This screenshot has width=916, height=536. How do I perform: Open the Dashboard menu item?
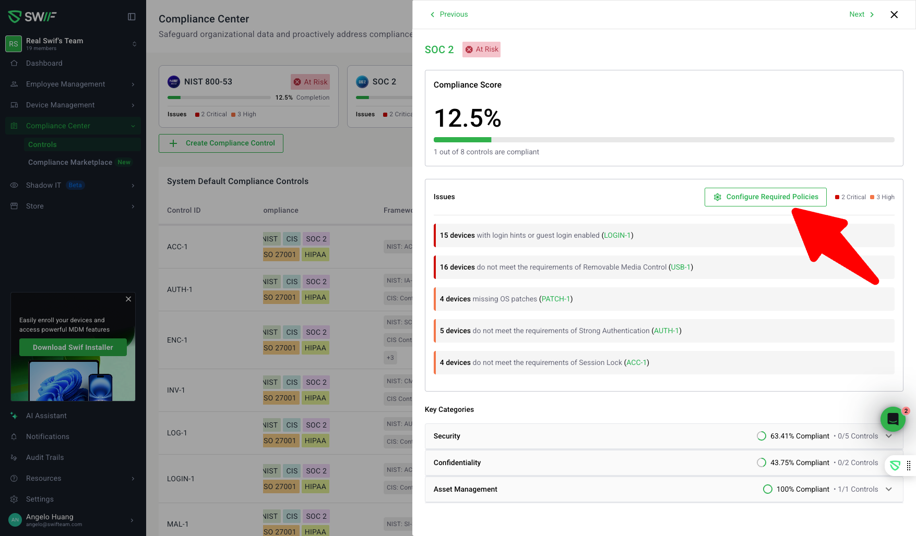[44, 63]
